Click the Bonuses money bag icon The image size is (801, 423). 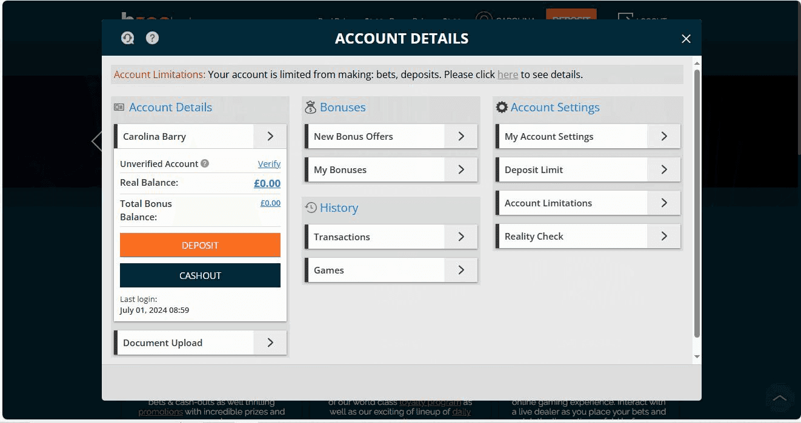(310, 107)
